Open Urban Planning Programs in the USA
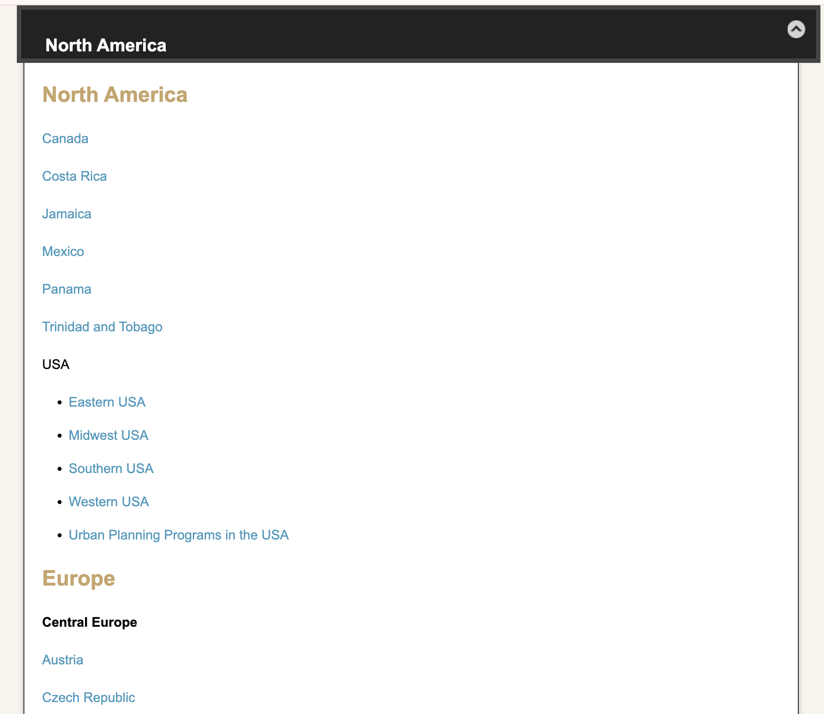 [x=179, y=535]
